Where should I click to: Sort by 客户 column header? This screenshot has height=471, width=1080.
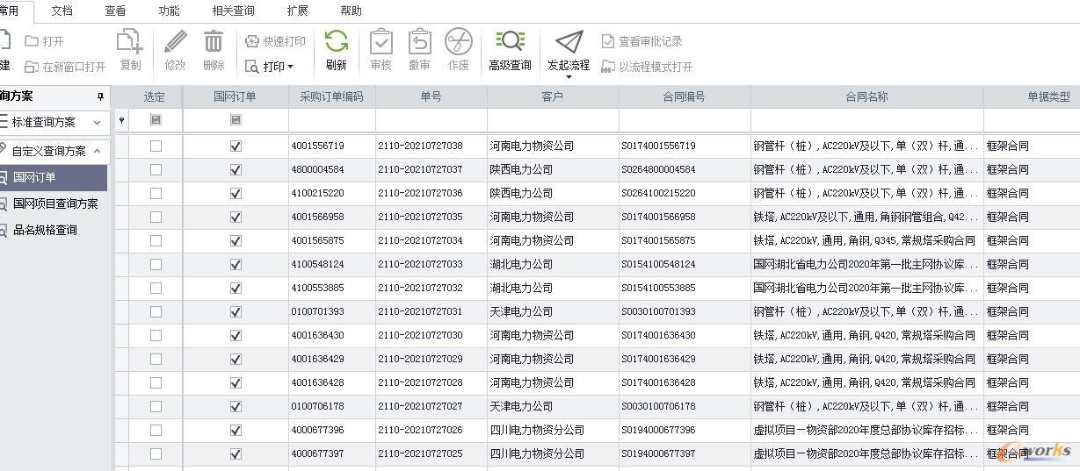click(x=553, y=96)
